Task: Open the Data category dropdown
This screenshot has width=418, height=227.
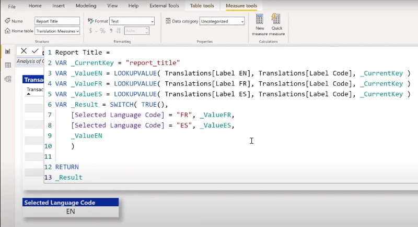Action: pyautogui.click(x=222, y=21)
